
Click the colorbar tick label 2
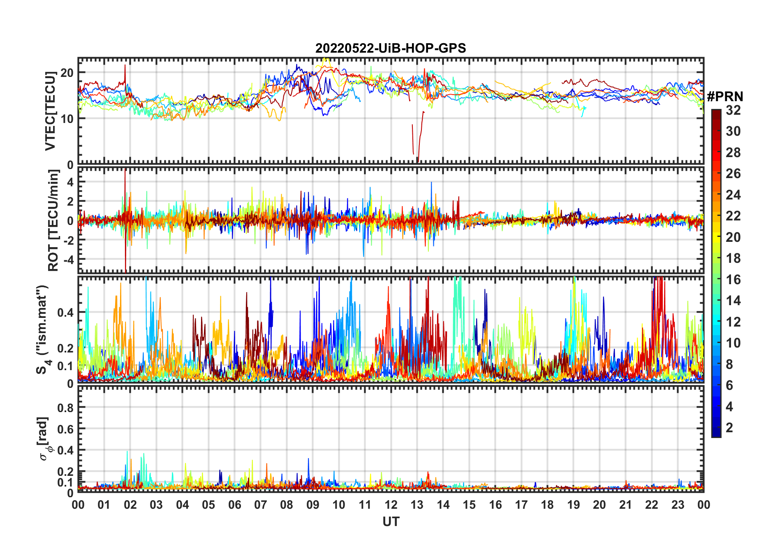pos(729,428)
